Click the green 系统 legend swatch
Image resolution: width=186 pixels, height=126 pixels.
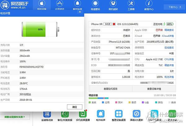coord(90,102)
